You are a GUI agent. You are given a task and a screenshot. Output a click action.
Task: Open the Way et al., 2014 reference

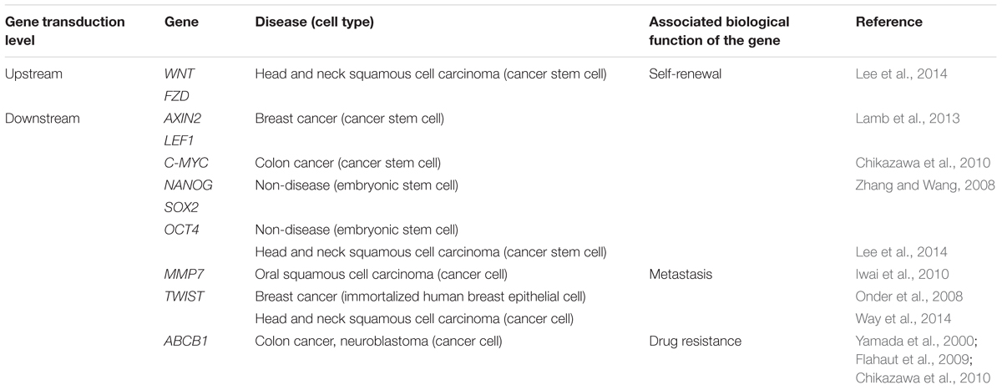point(902,318)
